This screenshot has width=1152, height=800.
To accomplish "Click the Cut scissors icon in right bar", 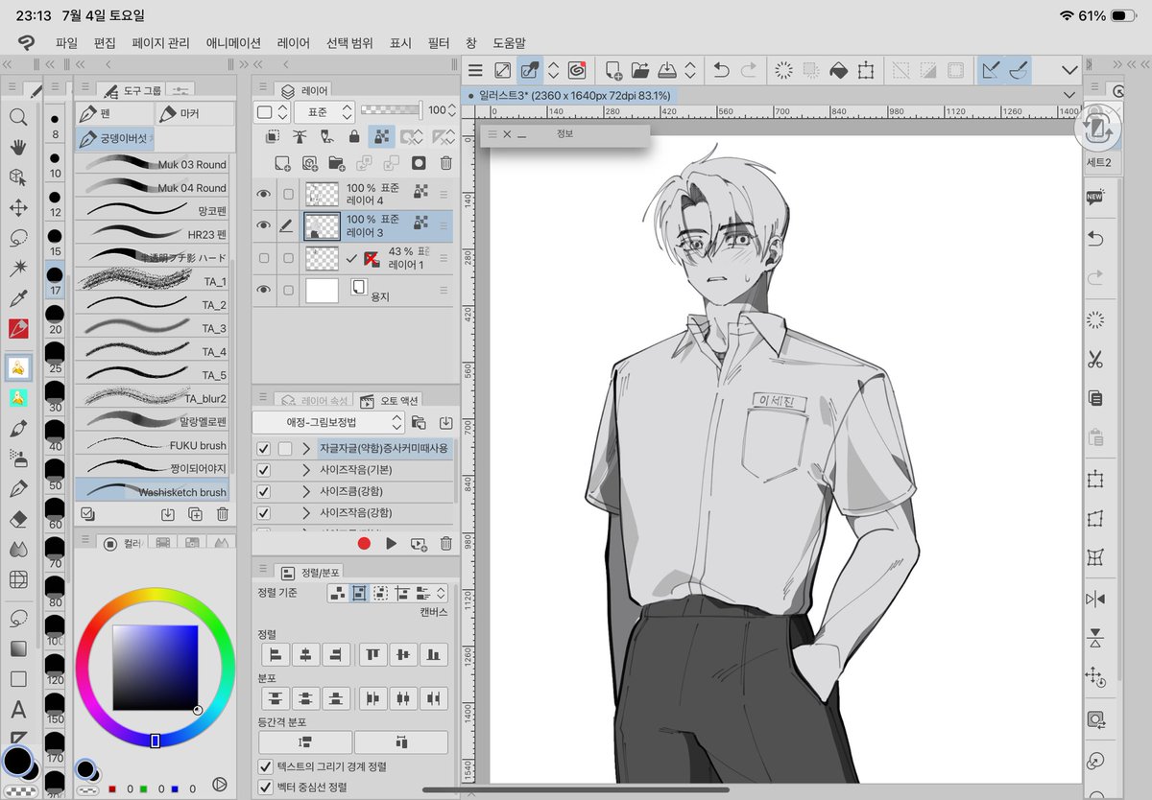I will [1095, 360].
